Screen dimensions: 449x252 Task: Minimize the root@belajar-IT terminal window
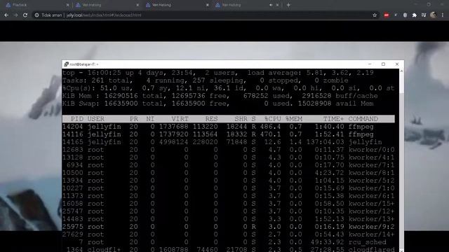(370, 64)
